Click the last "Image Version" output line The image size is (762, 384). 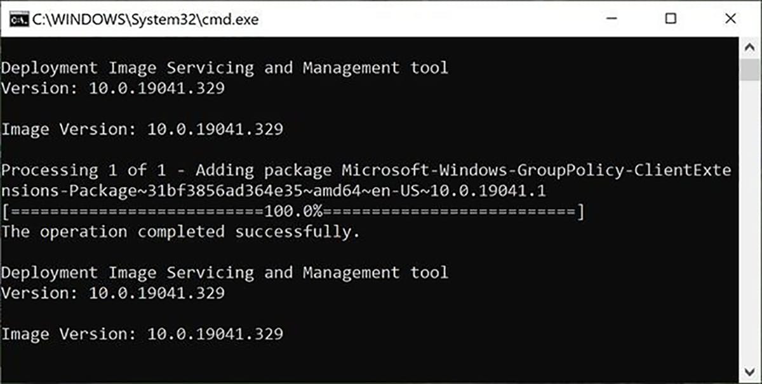point(142,334)
